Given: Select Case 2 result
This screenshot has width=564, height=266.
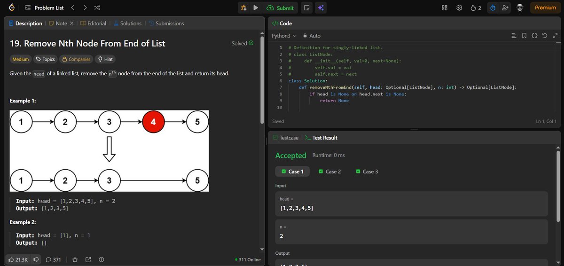Looking at the screenshot, I should pyautogui.click(x=329, y=172).
